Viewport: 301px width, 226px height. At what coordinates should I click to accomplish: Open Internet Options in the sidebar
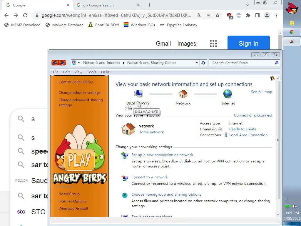pos(72,201)
